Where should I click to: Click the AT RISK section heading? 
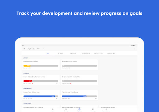coord(25,58)
